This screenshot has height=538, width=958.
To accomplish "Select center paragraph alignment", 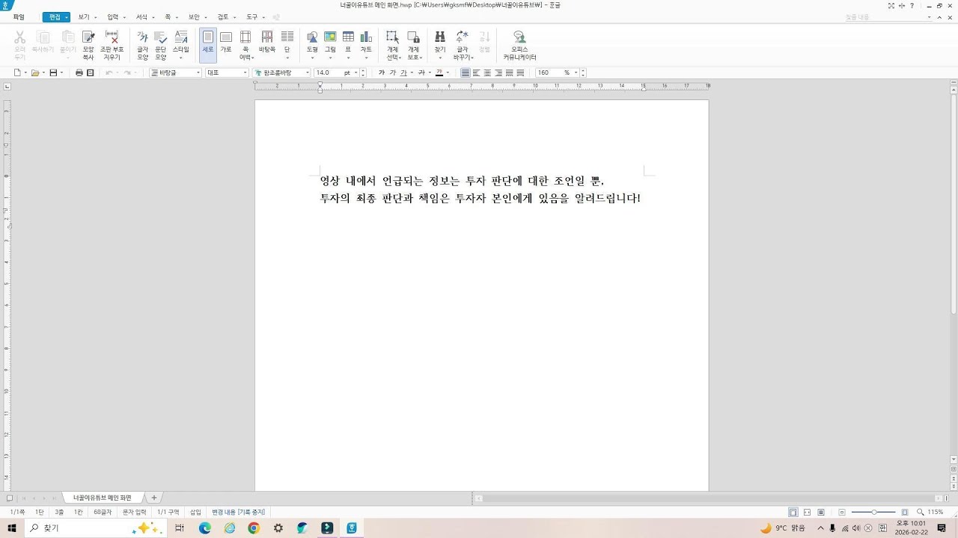I will [488, 72].
